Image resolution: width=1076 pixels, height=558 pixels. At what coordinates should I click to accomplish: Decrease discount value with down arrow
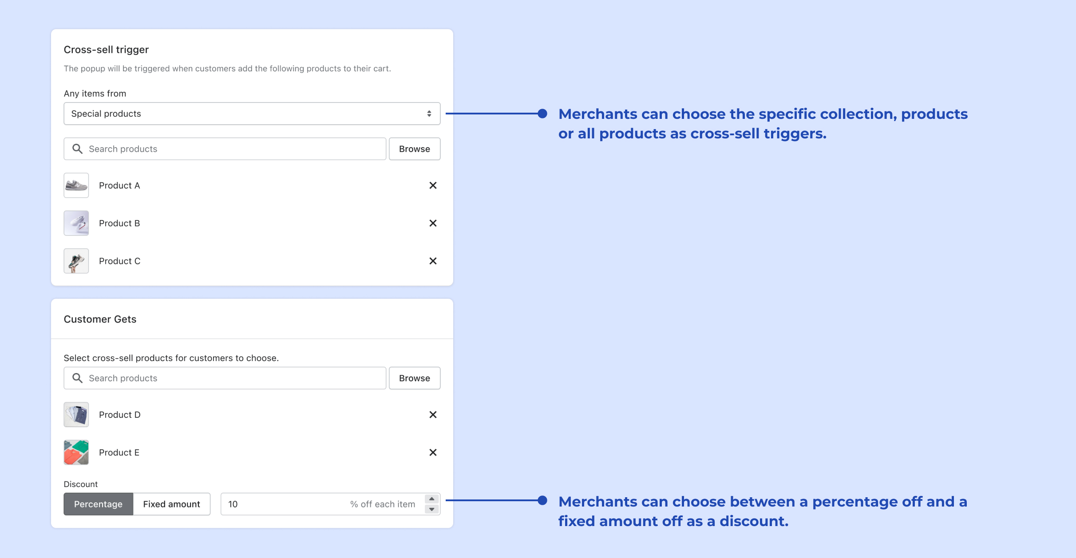pyautogui.click(x=431, y=509)
